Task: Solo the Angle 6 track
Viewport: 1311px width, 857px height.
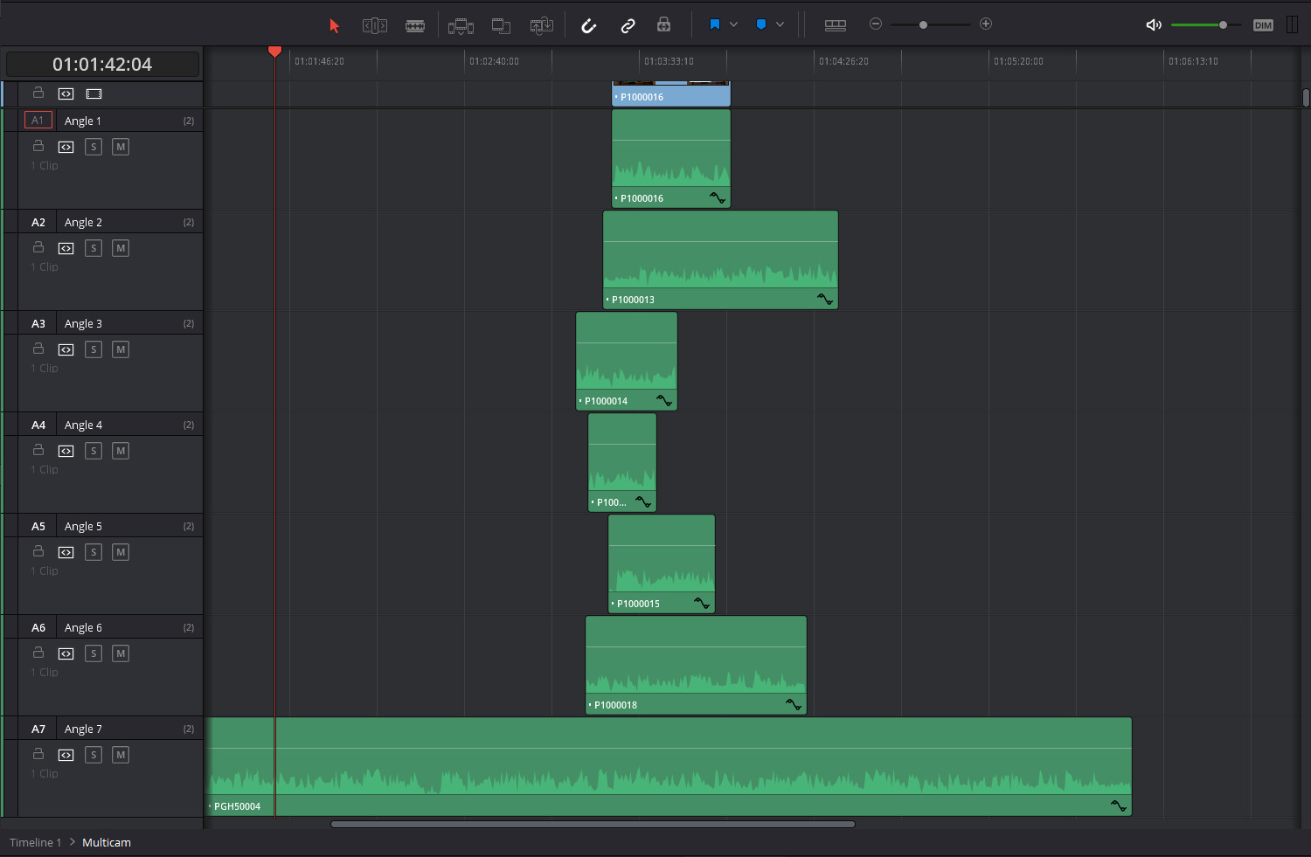Action: [x=94, y=653]
